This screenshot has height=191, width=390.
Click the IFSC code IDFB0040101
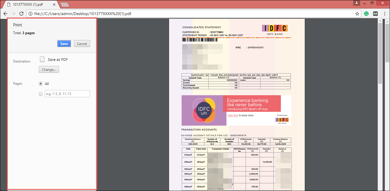pos(256,48)
